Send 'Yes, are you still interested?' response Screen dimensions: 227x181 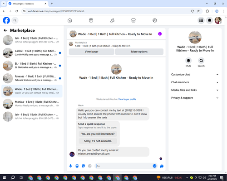(98, 134)
